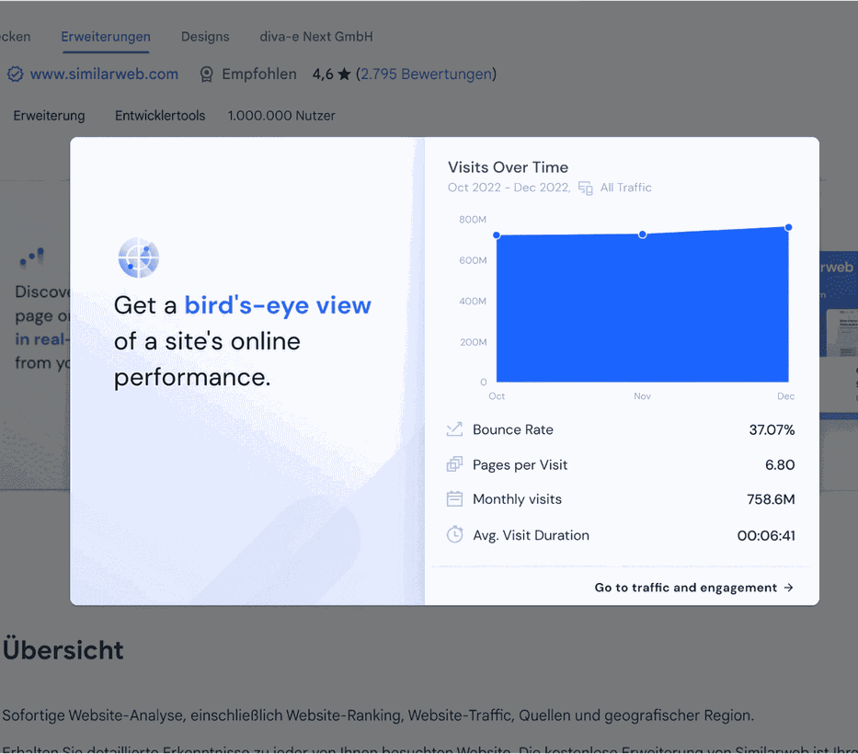This screenshot has height=754, width=858.
Task: Click the Dec data point on chart
Action: pos(788,227)
